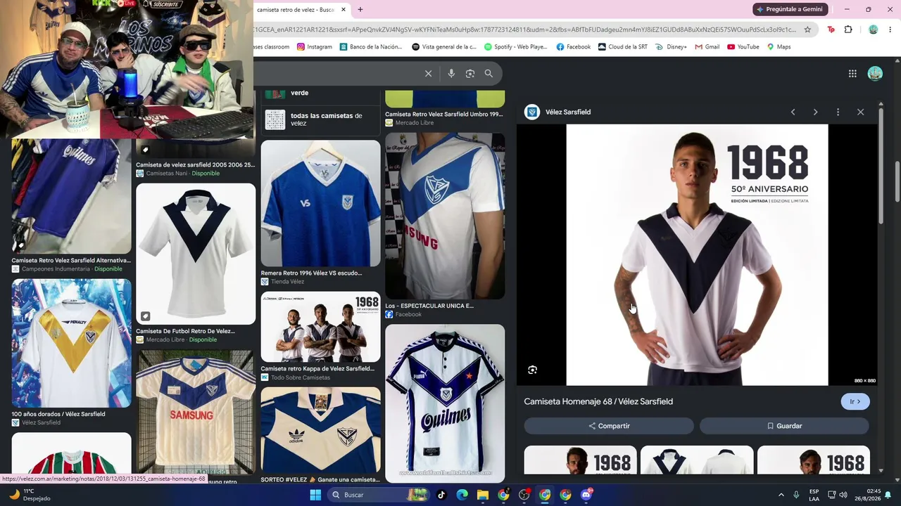Open the Google account avatar on the page

pos(875,74)
